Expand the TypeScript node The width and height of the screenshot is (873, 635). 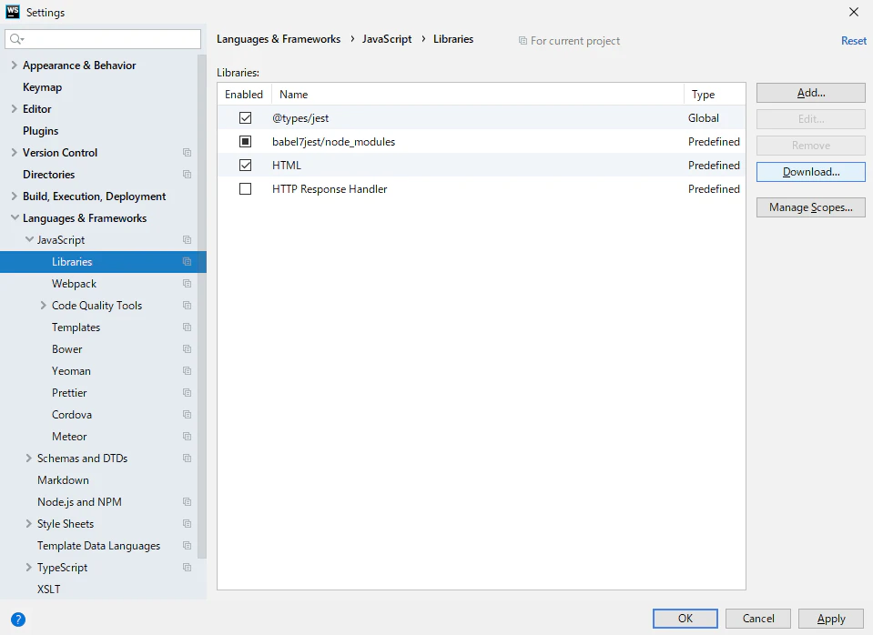point(29,568)
